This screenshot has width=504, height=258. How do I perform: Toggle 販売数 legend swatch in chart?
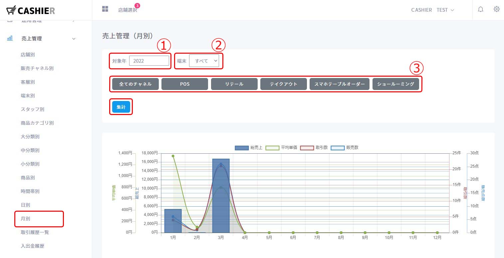point(338,148)
